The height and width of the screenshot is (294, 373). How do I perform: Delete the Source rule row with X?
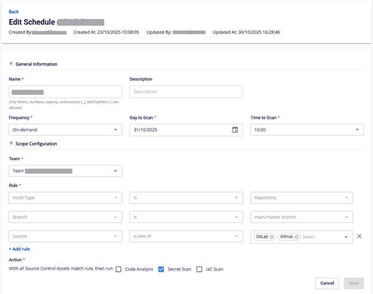[x=359, y=237]
